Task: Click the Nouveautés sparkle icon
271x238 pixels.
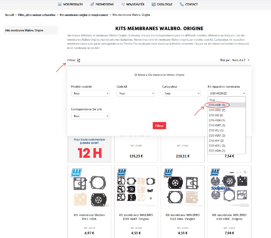Action: click(123, 4)
